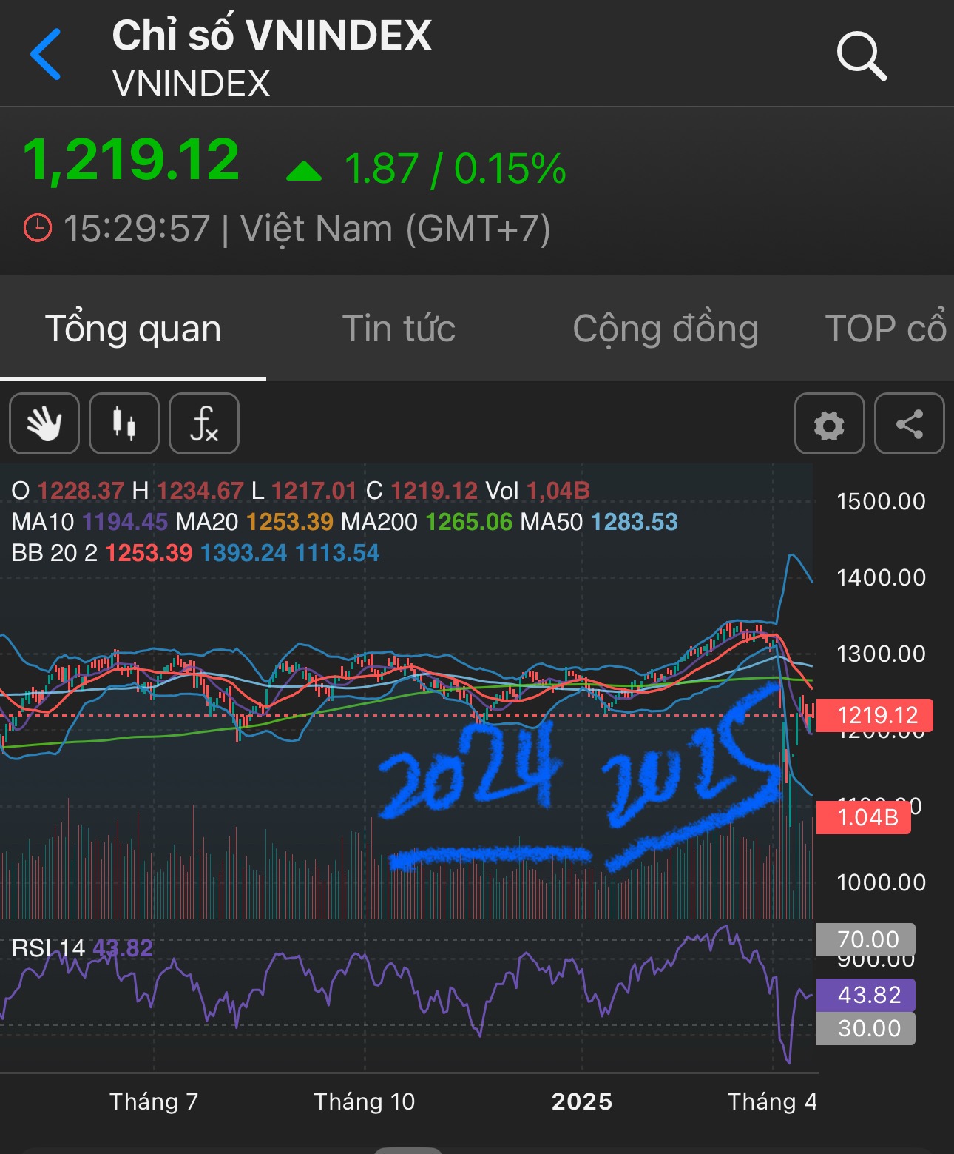Open search with the magnifier icon
The height and width of the screenshot is (1154, 954).
click(x=862, y=56)
